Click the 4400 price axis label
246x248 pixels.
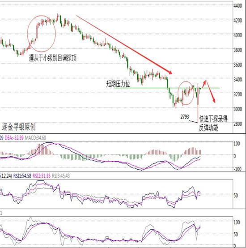pyautogui.click(x=238, y=6)
